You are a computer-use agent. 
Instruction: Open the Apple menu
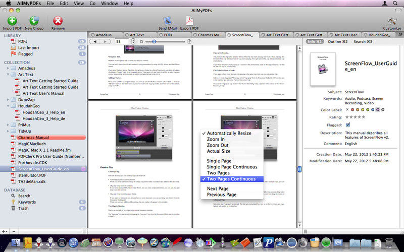tap(9, 3)
